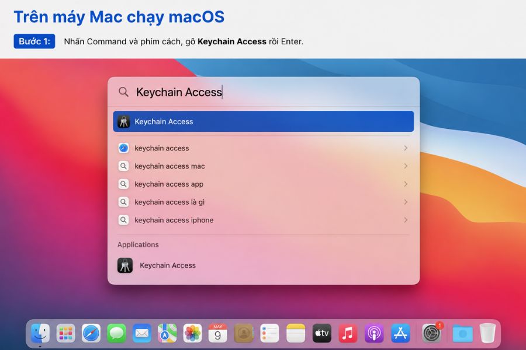Open Maps from the Dock
Screen dimensions: 526x350
pyautogui.click(x=167, y=333)
